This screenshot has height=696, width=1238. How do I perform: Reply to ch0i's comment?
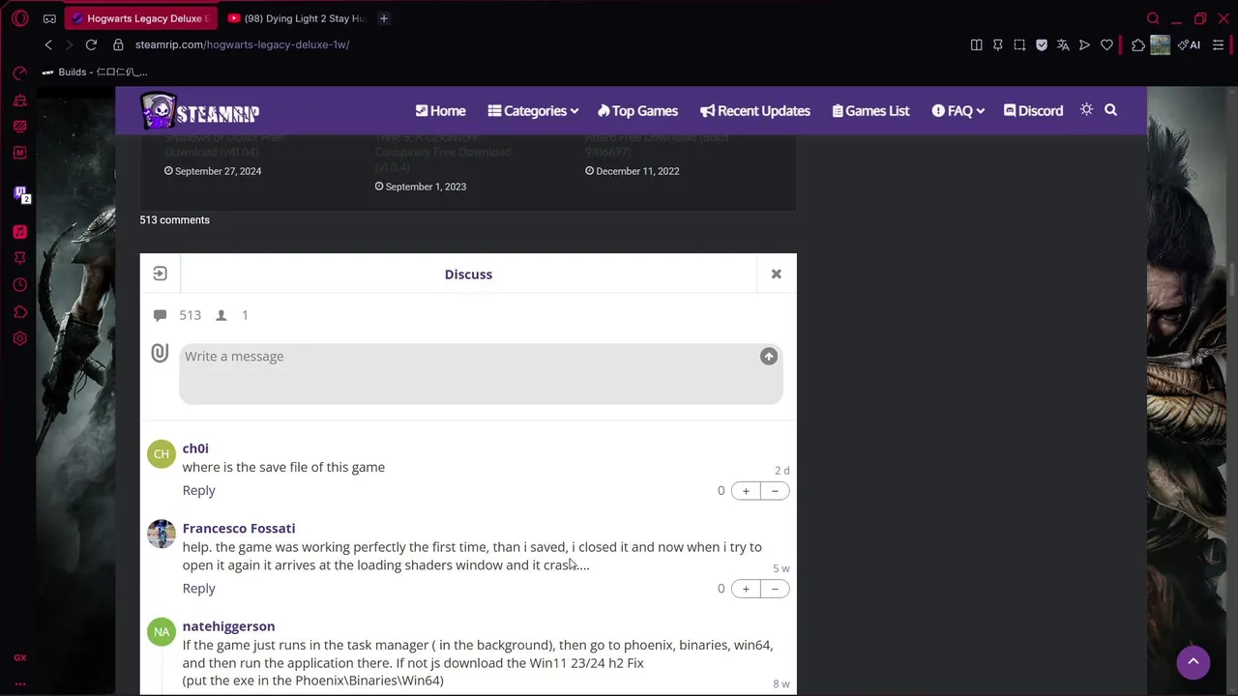pos(198,490)
